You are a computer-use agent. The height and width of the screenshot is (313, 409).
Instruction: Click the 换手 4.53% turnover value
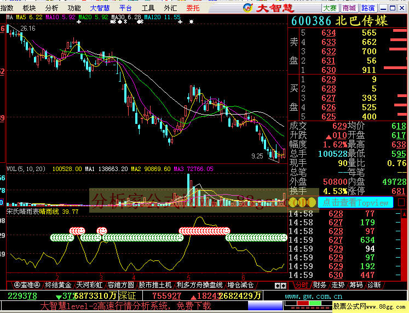pyautogui.click(x=335, y=191)
